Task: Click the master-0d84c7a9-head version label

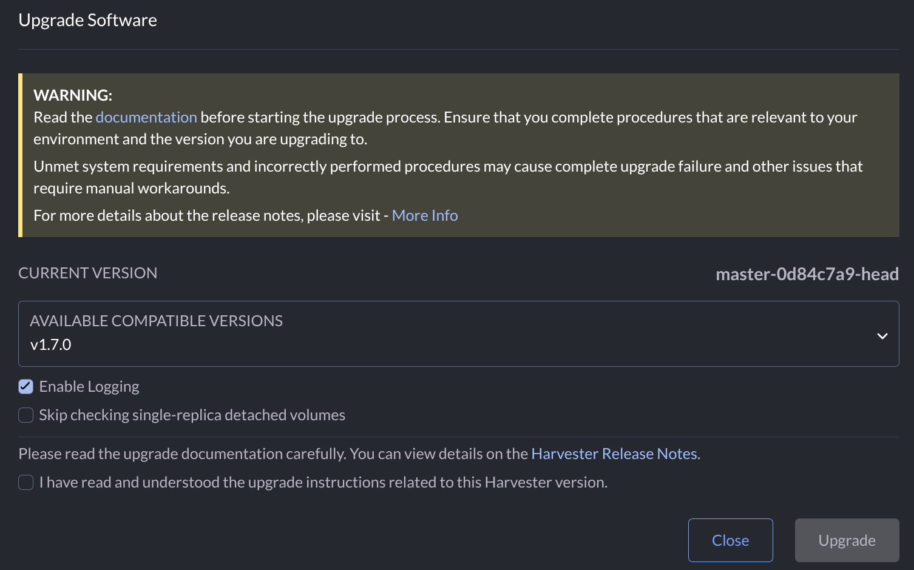Action: [807, 274]
